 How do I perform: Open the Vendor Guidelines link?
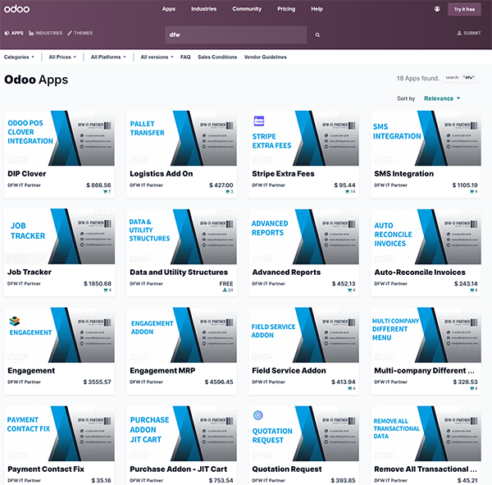coord(265,57)
